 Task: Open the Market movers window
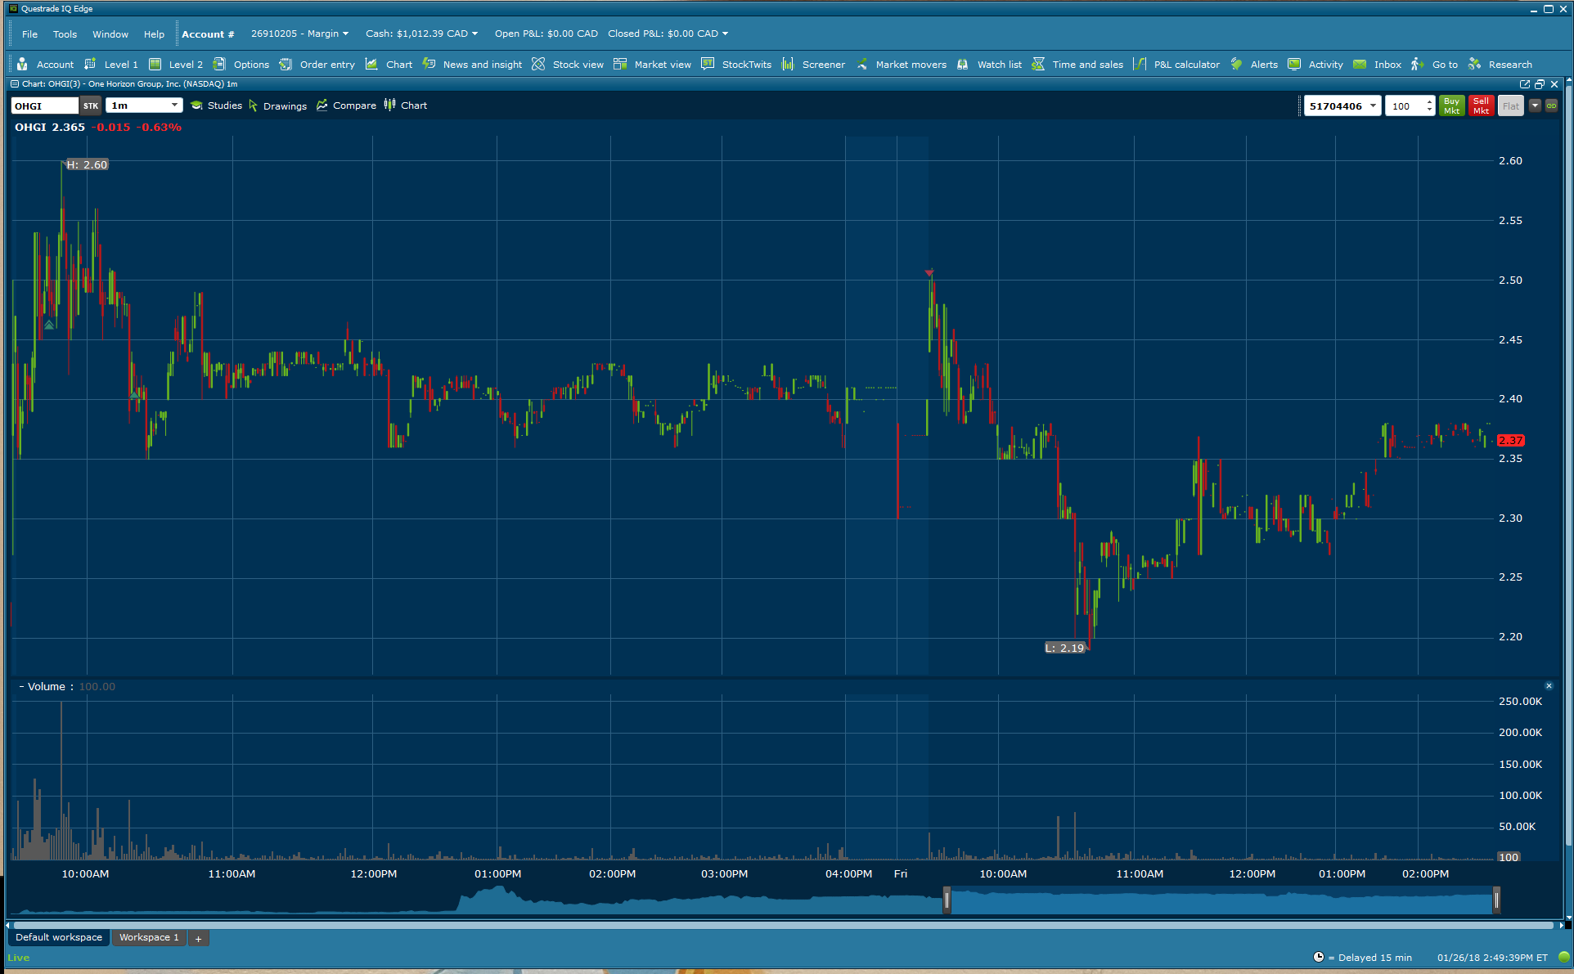(x=902, y=65)
